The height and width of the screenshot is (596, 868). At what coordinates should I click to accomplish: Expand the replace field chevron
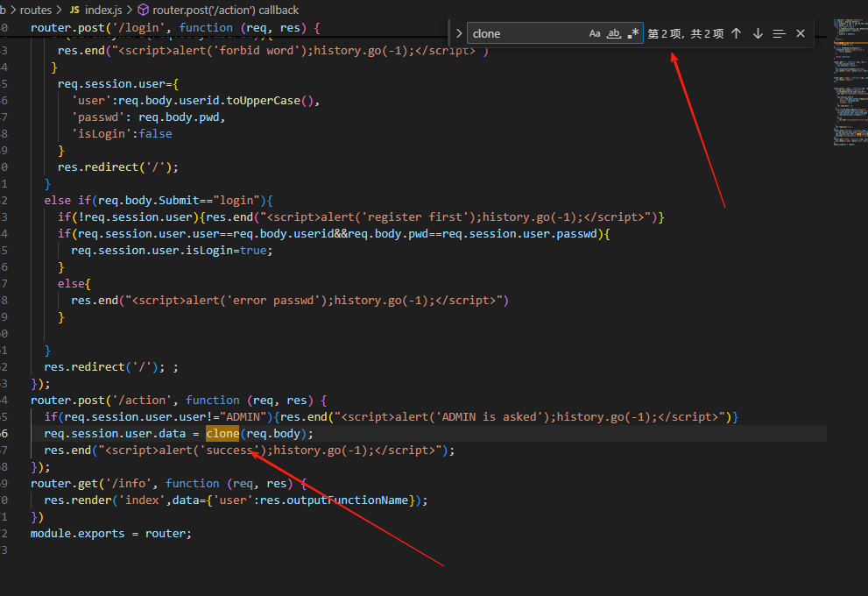coord(459,33)
